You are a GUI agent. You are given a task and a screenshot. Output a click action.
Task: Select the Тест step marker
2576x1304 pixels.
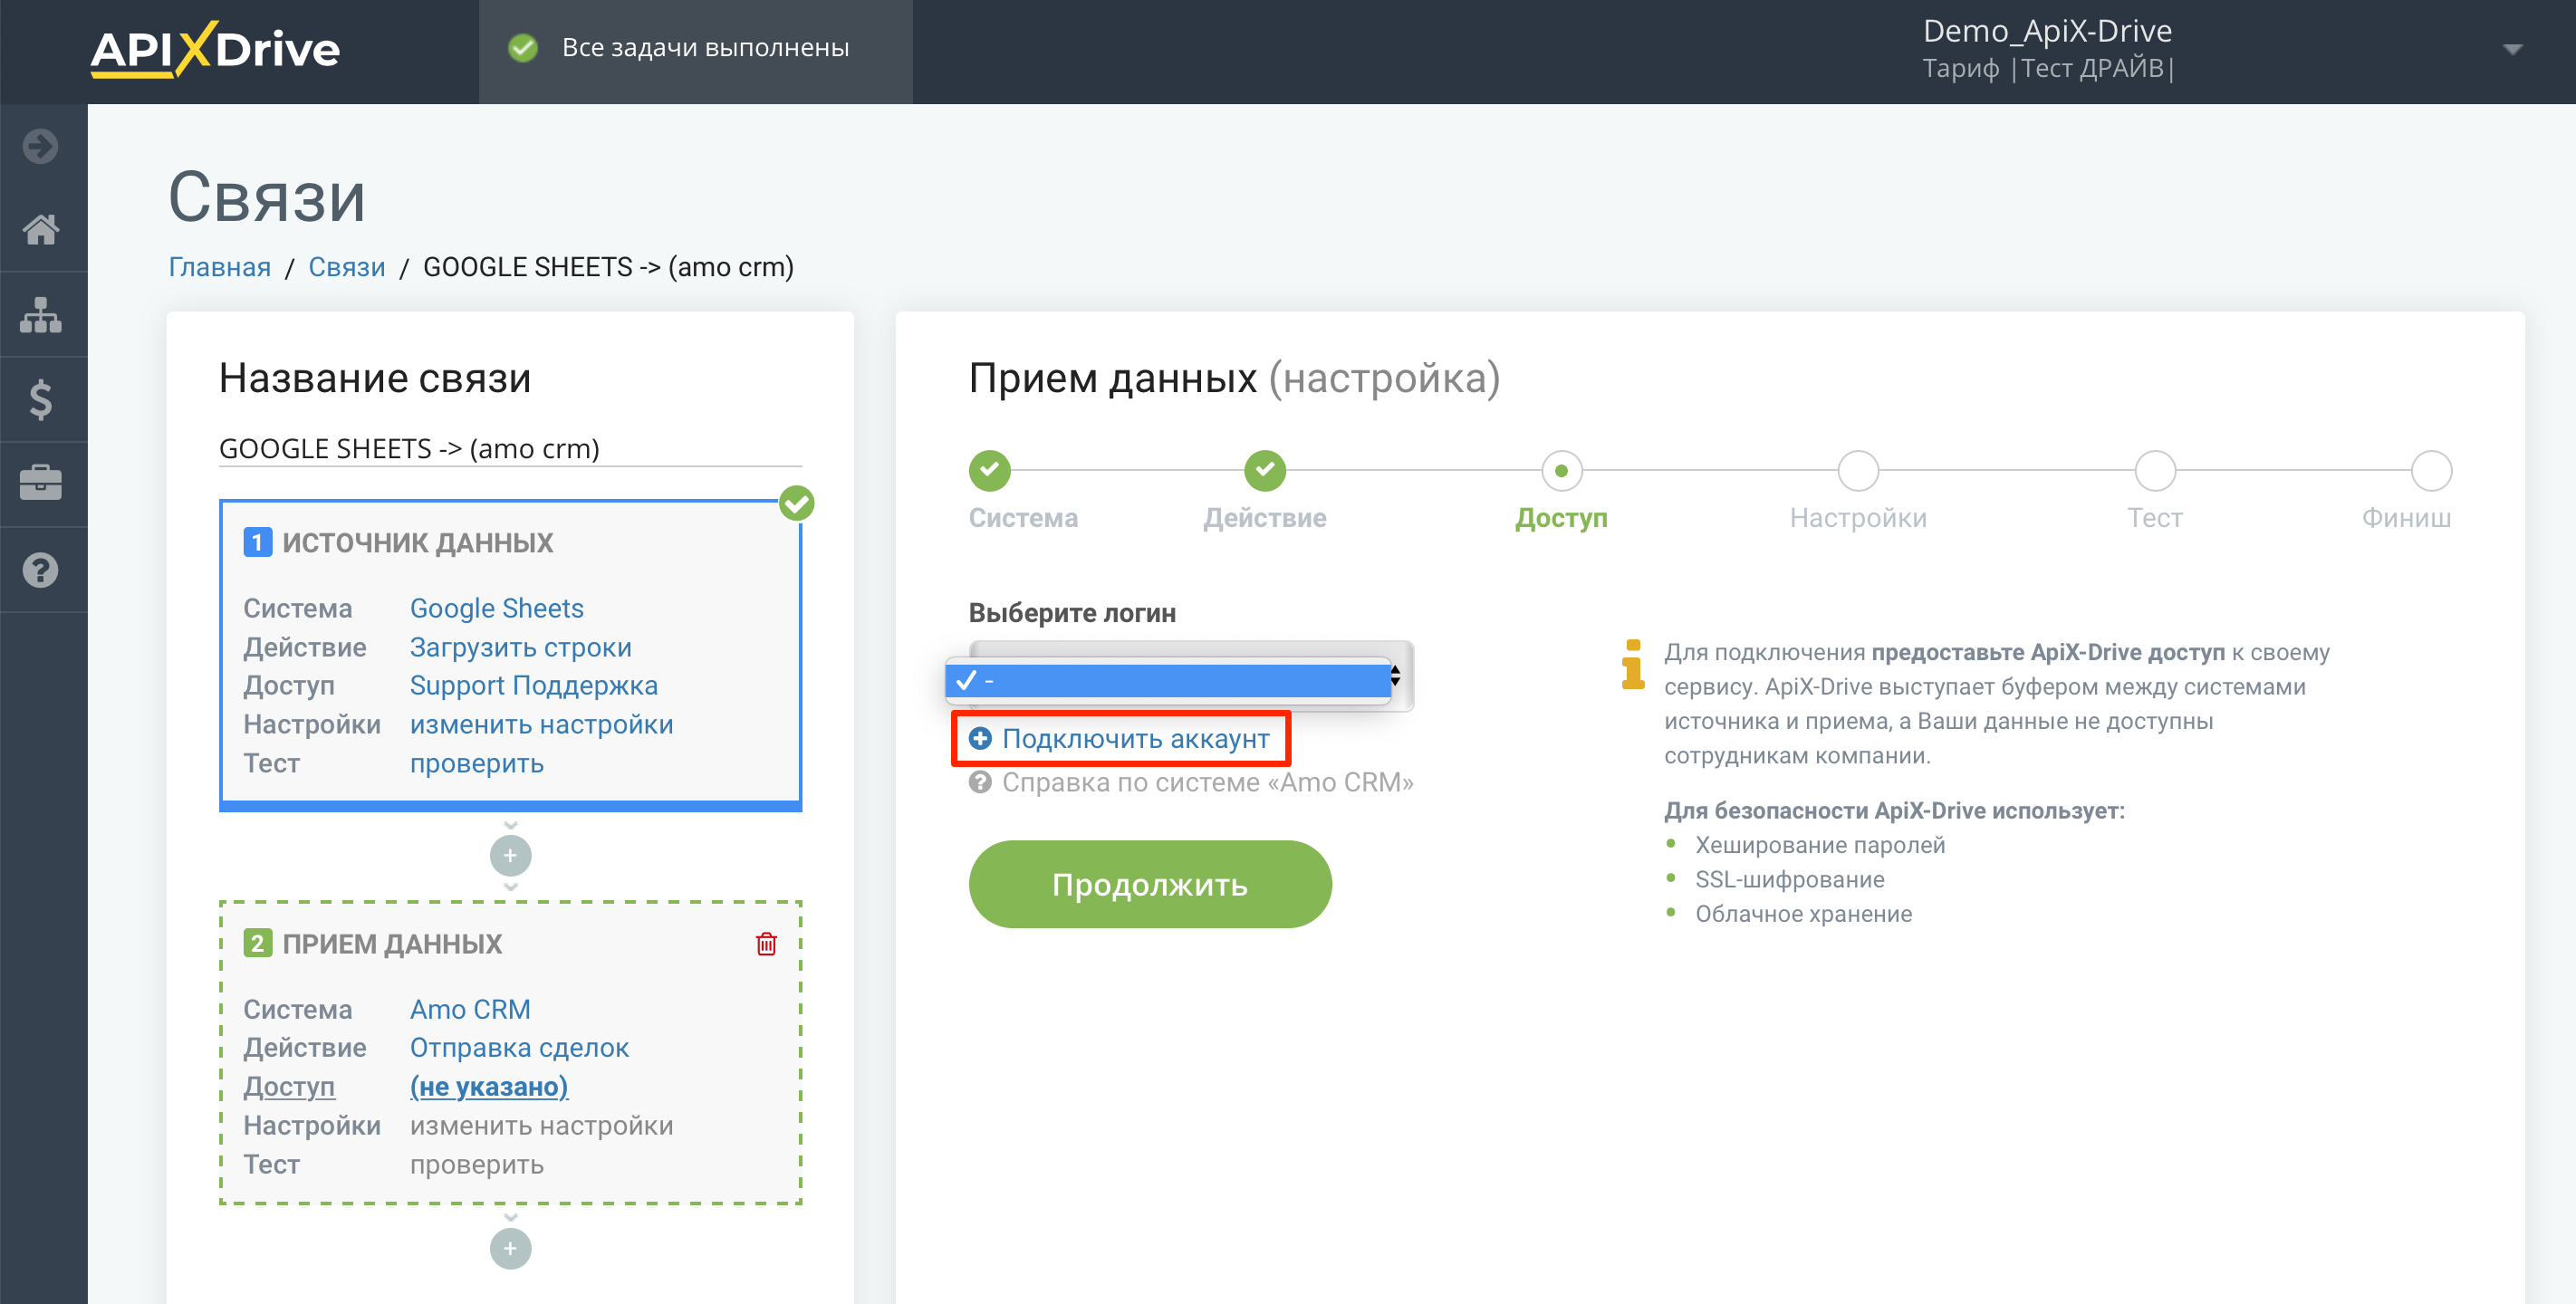2155,470
